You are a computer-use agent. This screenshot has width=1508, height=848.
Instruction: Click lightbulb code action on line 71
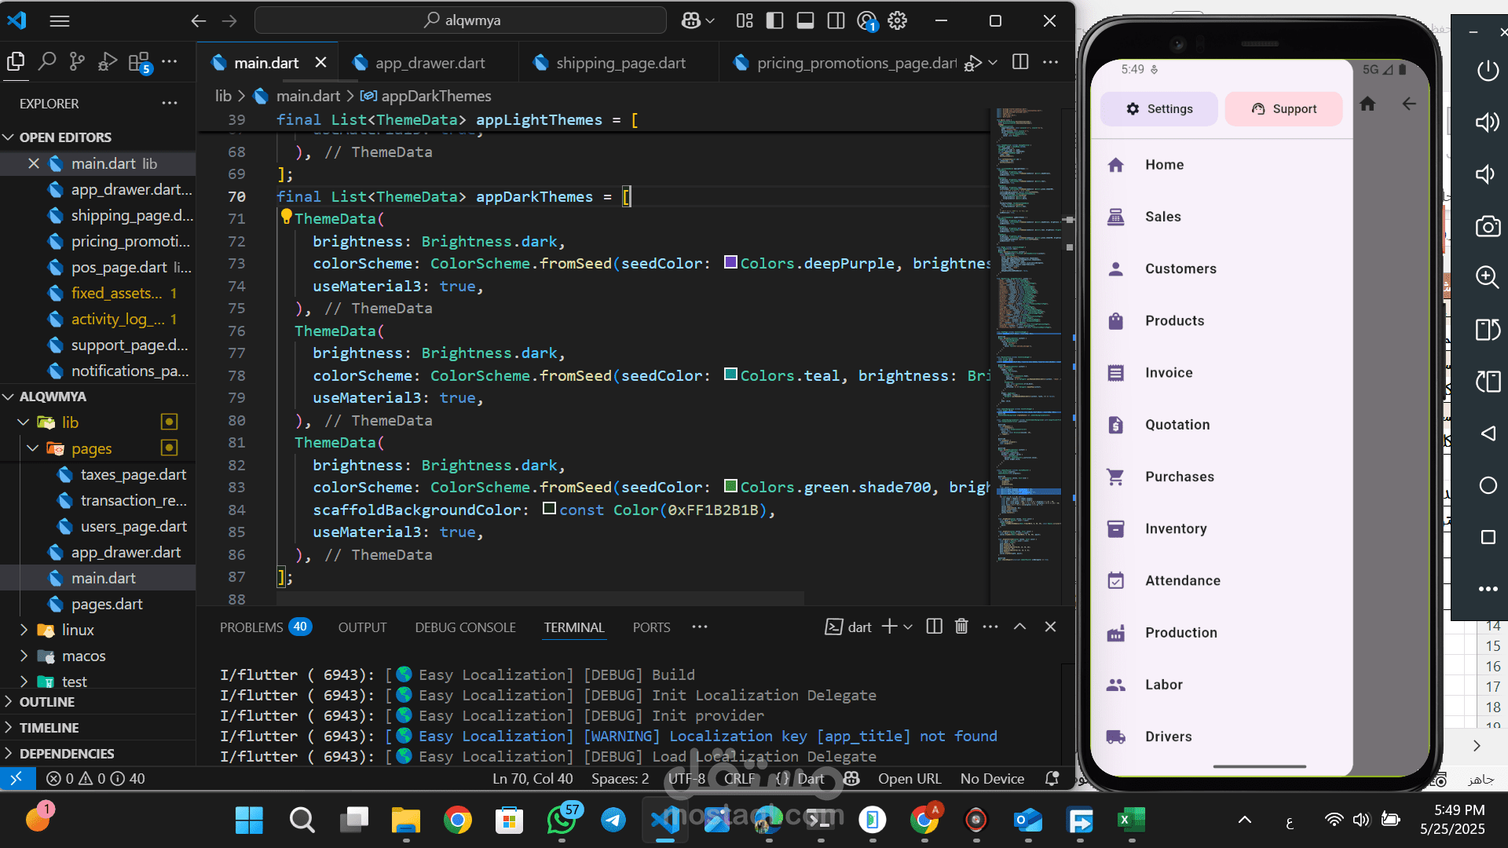click(x=286, y=217)
